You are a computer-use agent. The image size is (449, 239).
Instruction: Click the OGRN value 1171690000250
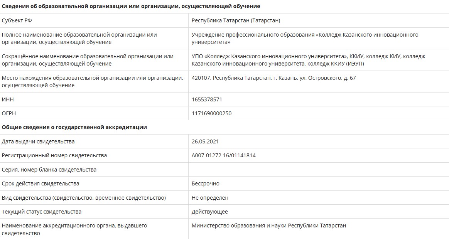[211, 113]
